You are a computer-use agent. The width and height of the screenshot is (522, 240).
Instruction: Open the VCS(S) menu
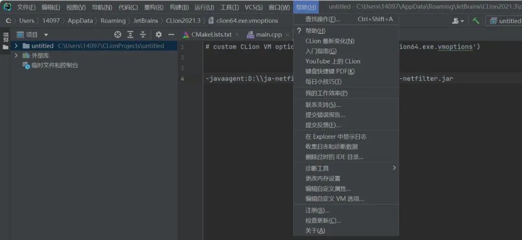click(x=254, y=7)
